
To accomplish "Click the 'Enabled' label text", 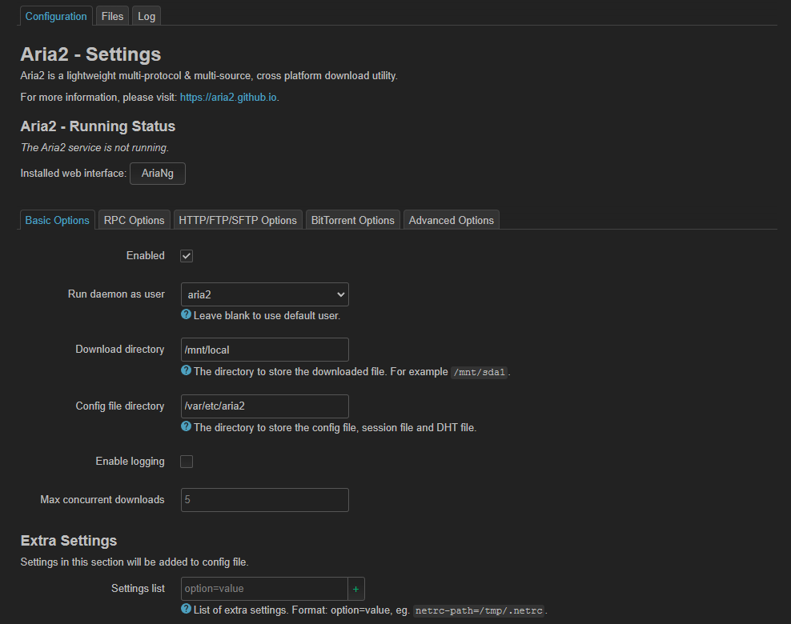I will pyautogui.click(x=145, y=255).
